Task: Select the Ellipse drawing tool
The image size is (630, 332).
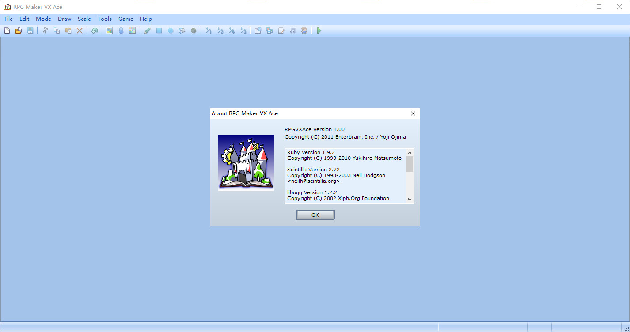Action: click(171, 30)
